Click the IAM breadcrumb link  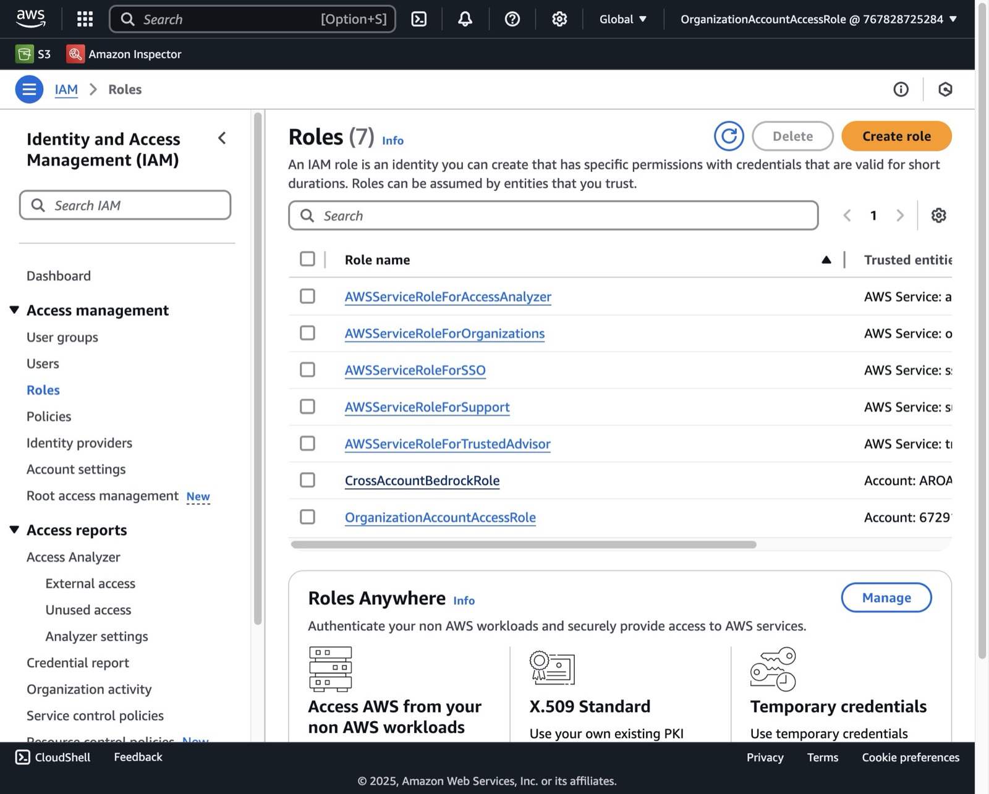(x=66, y=90)
